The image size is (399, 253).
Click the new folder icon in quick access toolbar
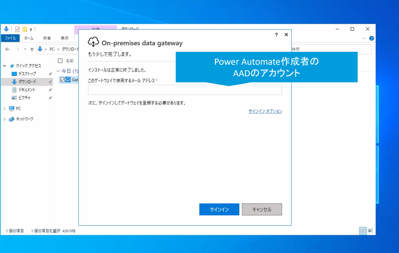tap(25, 29)
